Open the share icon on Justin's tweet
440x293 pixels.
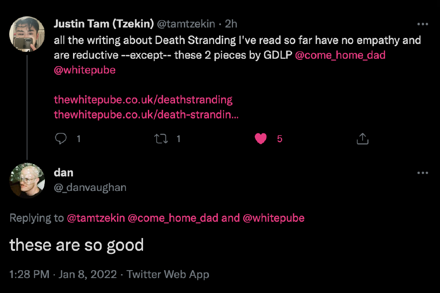click(x=362, y=139)
